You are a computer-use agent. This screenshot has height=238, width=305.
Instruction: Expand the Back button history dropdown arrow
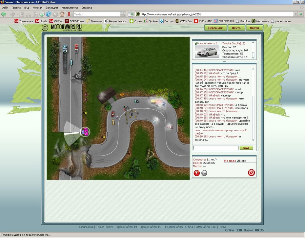point(8,14)
